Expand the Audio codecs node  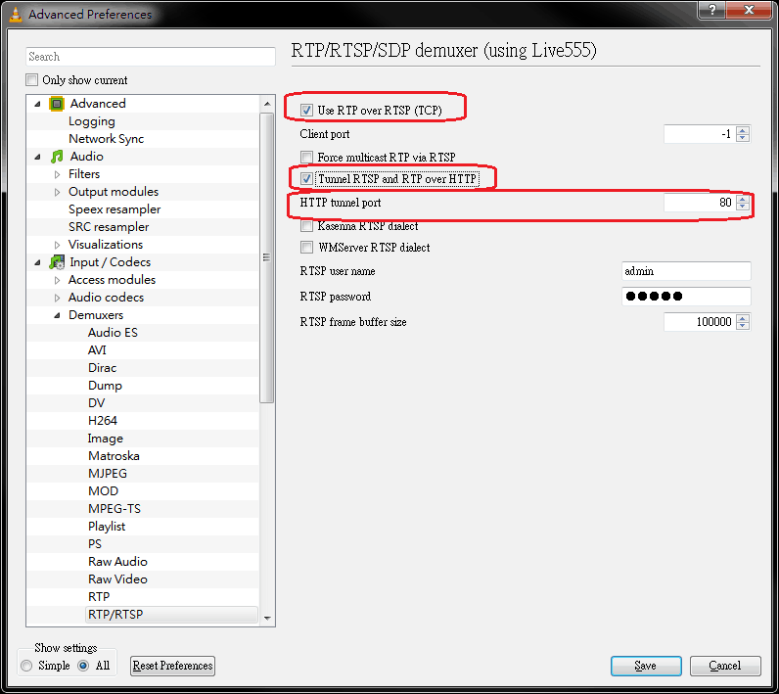57,298
